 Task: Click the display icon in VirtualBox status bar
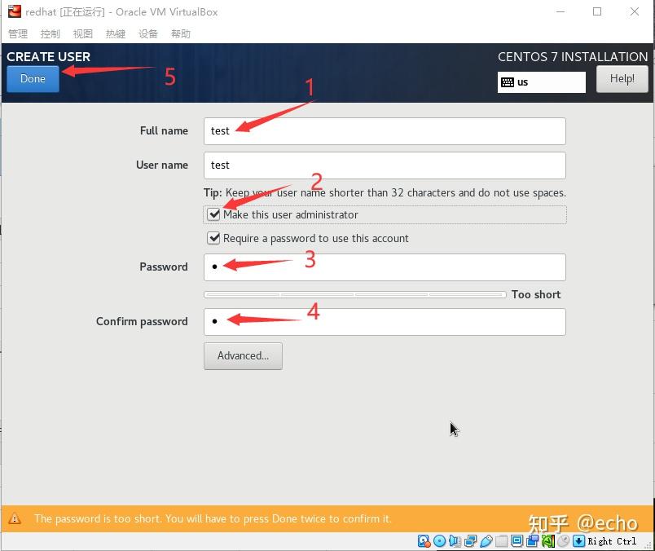coord(517,540)
